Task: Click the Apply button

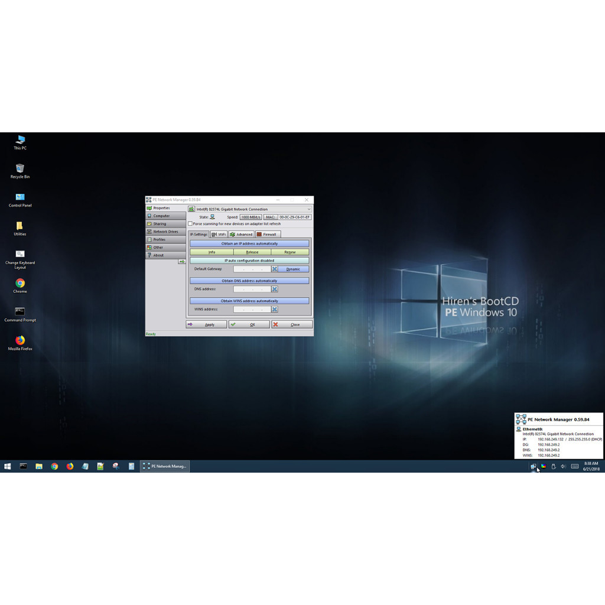Action: [206, 324]
